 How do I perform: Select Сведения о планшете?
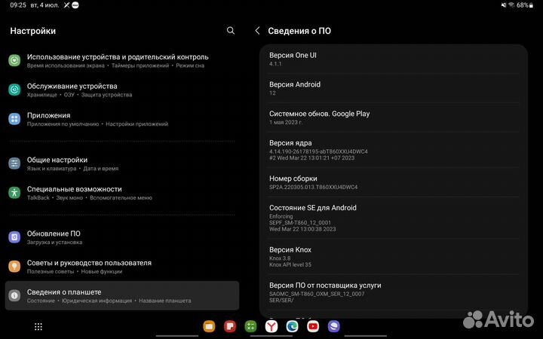coord(64,295)
